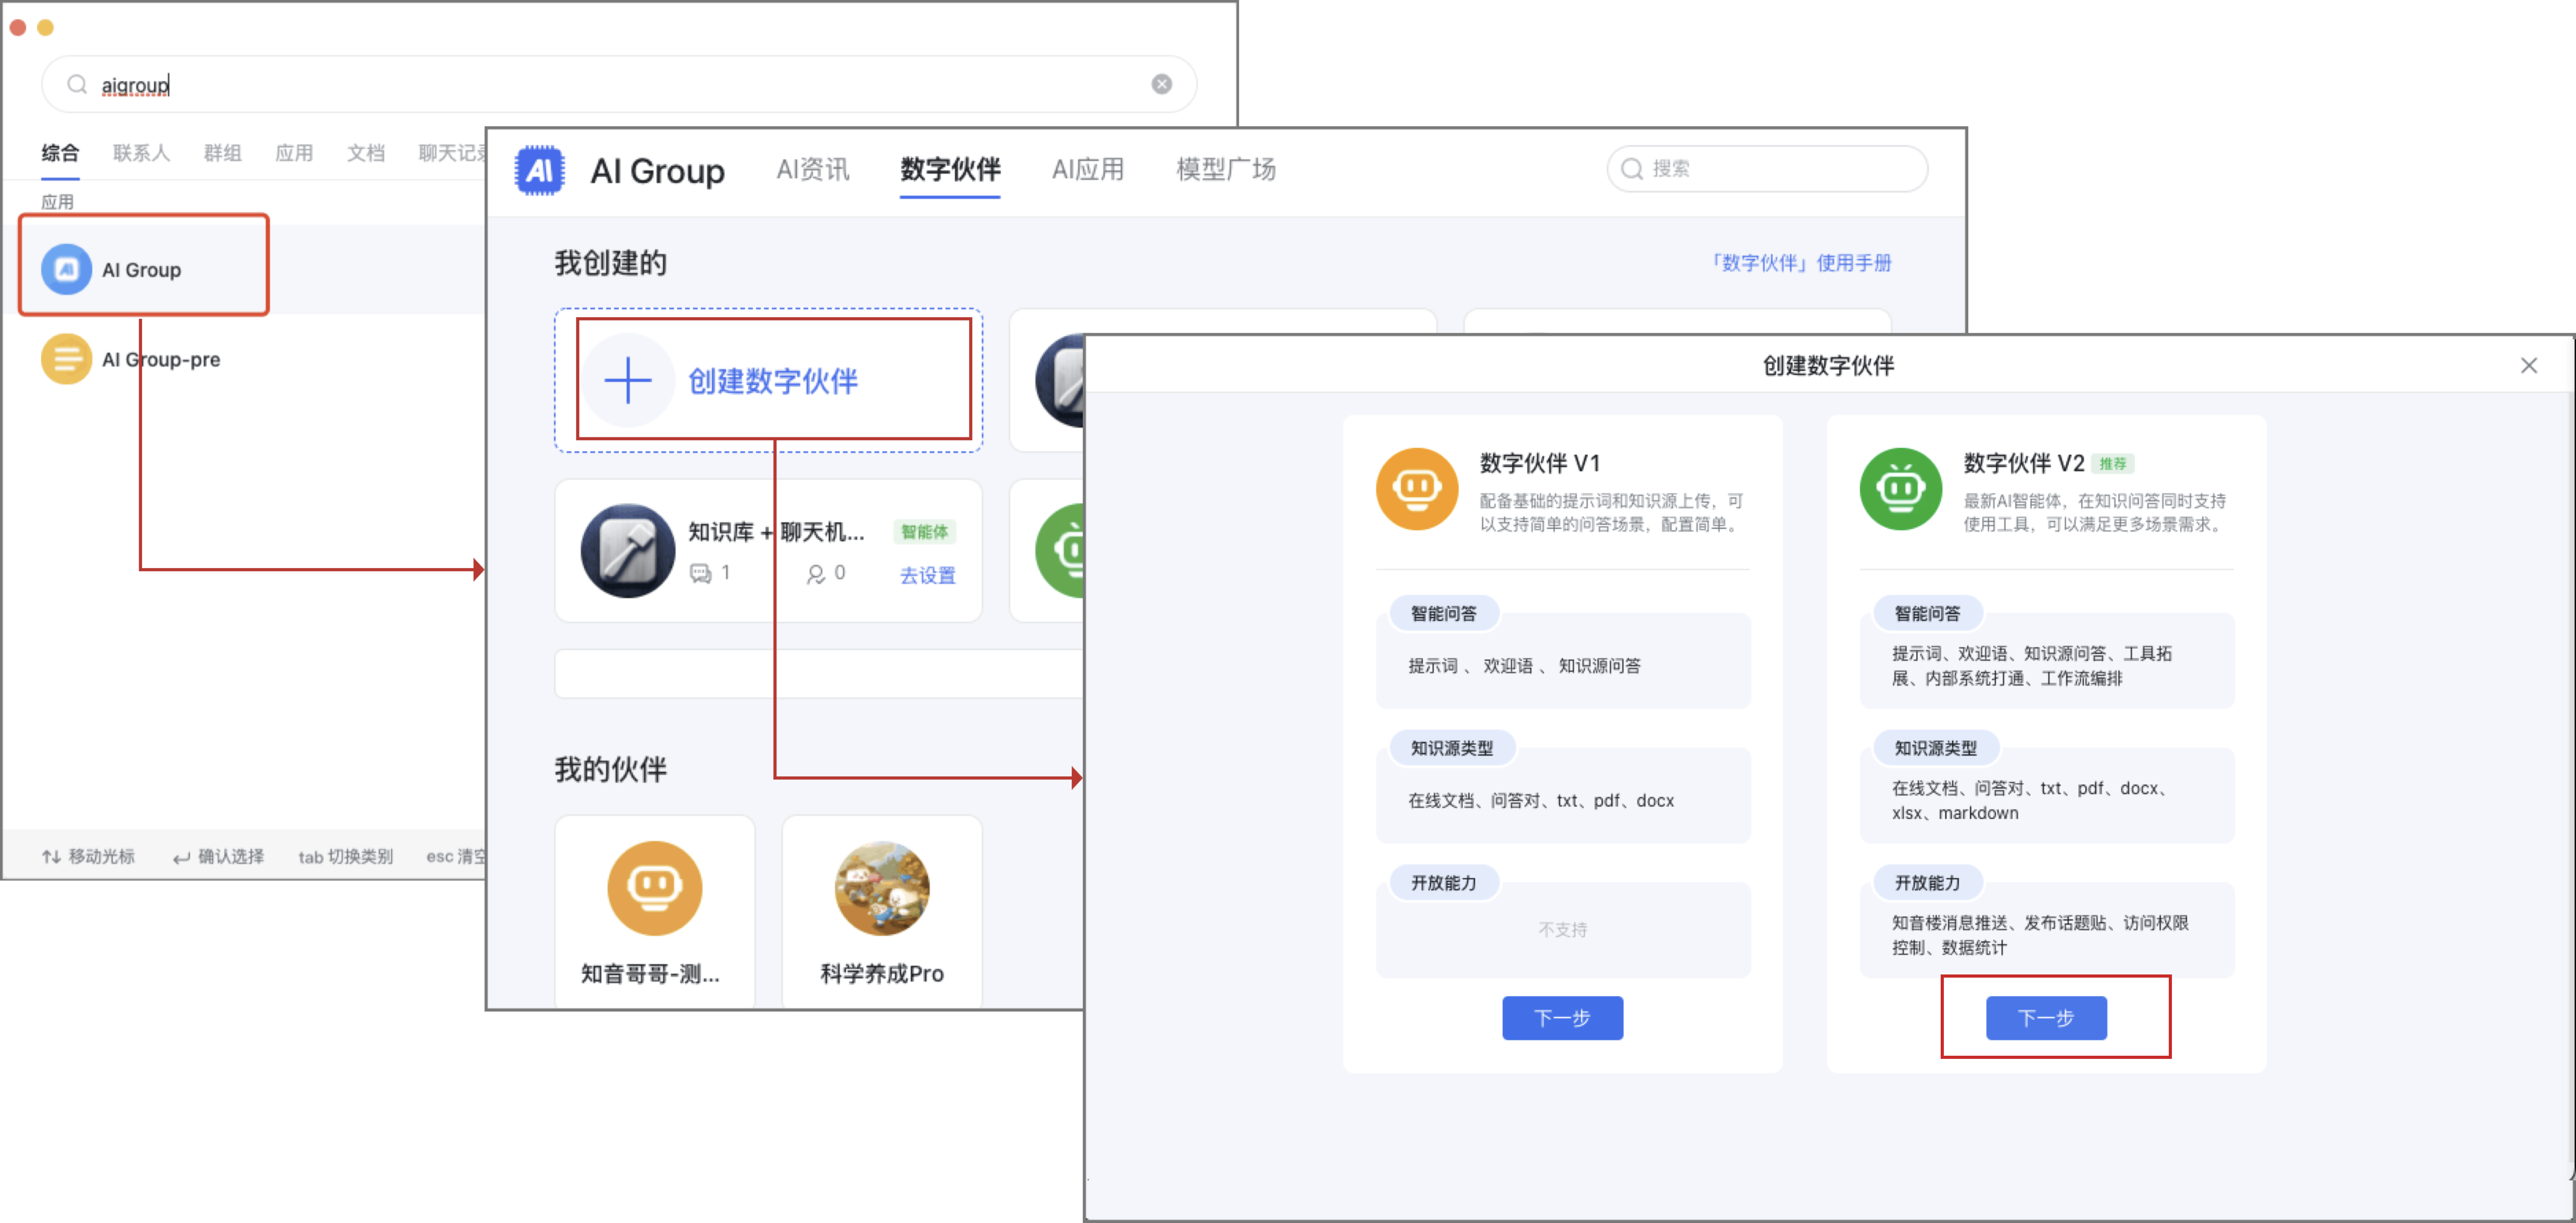Click the 数字伙伴 V1 title
2576x1223 pixels.
(1540, 464)
